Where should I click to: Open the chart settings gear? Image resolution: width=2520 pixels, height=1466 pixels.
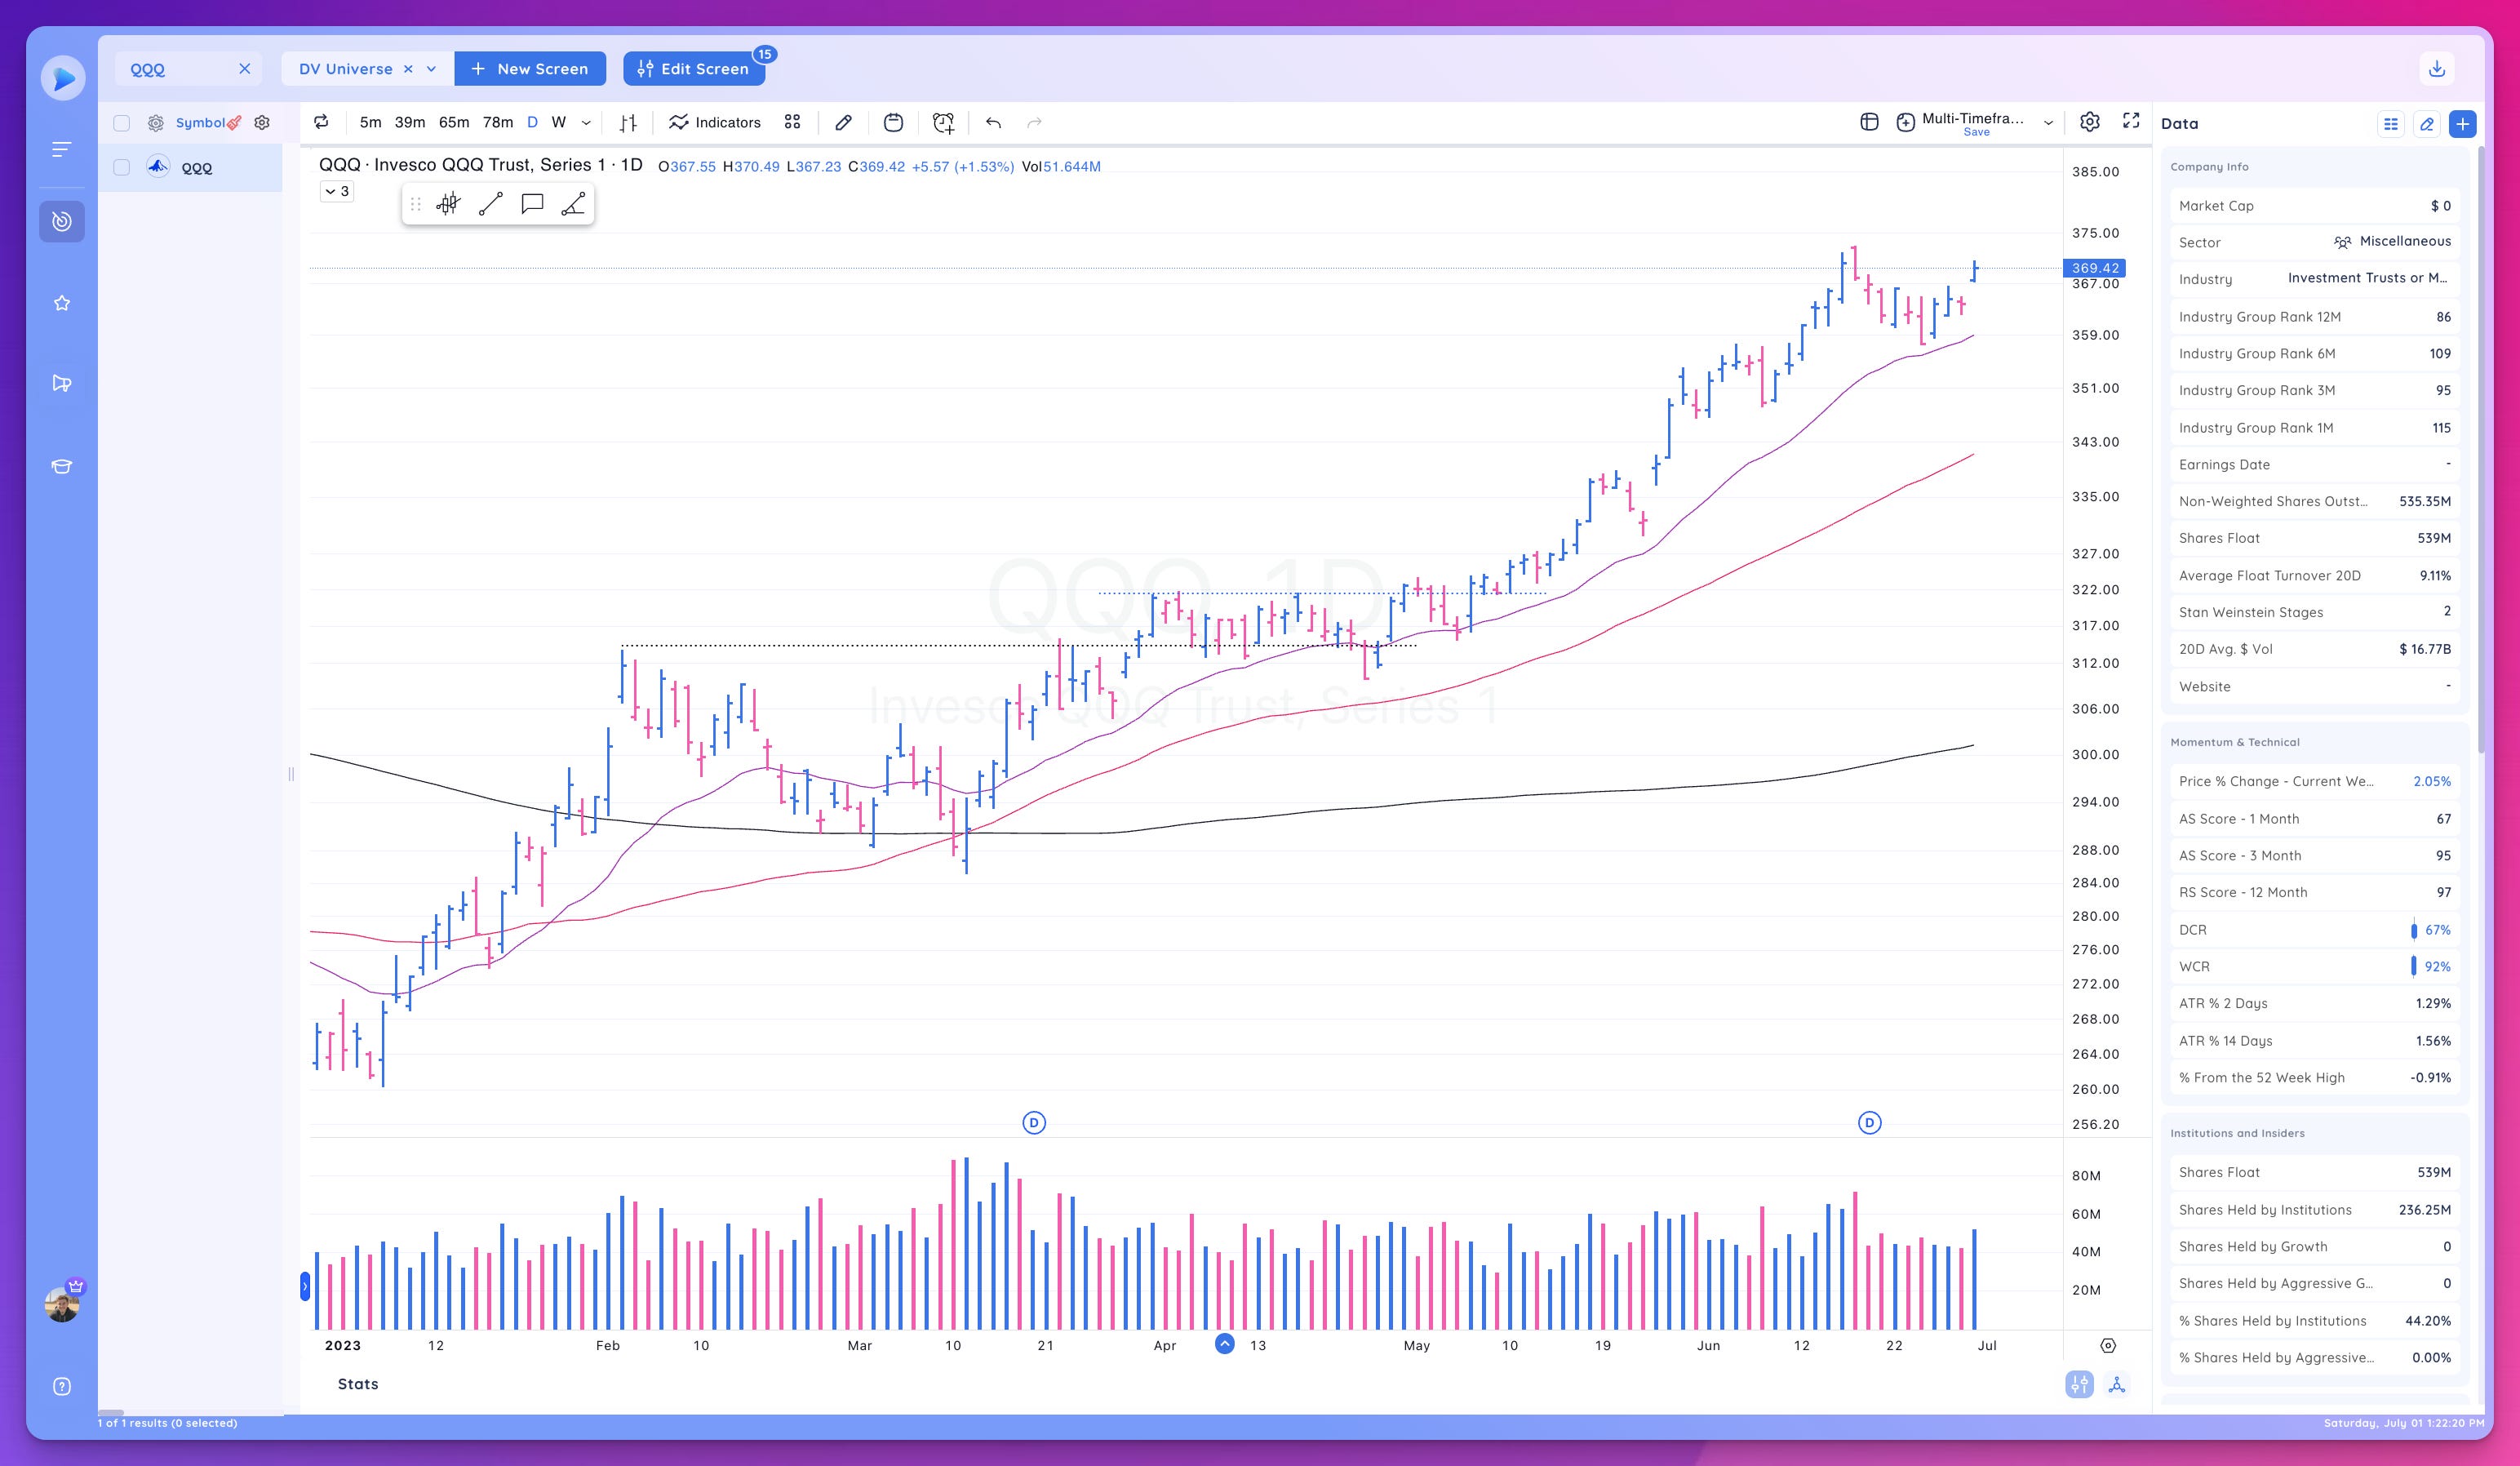[2089, 121]
